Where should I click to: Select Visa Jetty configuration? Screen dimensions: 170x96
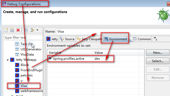pyautogui.click(x=24, y=86)
